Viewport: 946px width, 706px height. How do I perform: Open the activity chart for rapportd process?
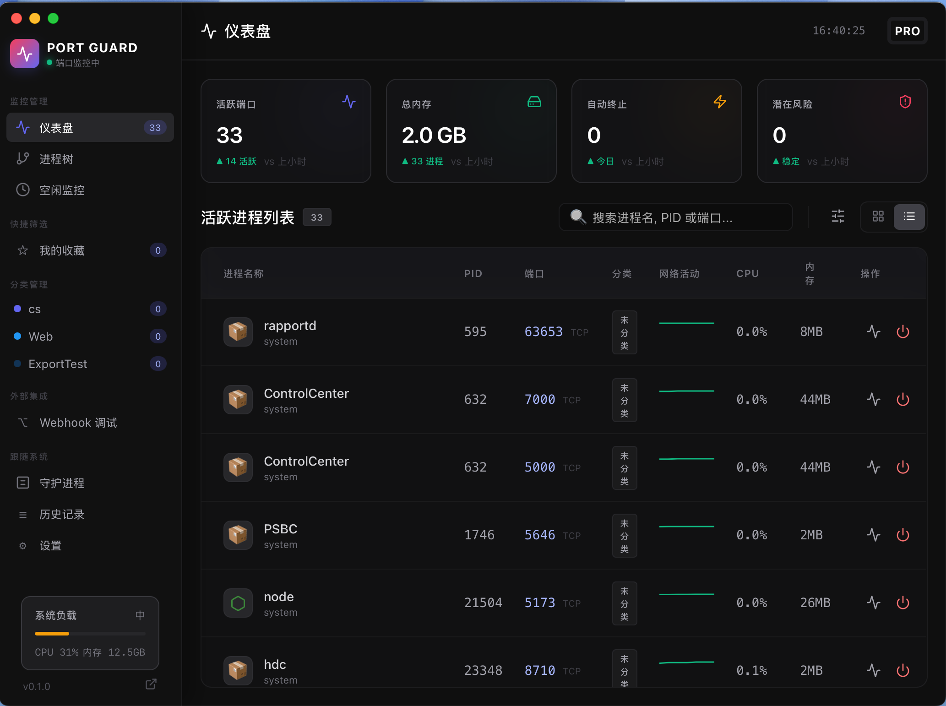click(874, 332)
